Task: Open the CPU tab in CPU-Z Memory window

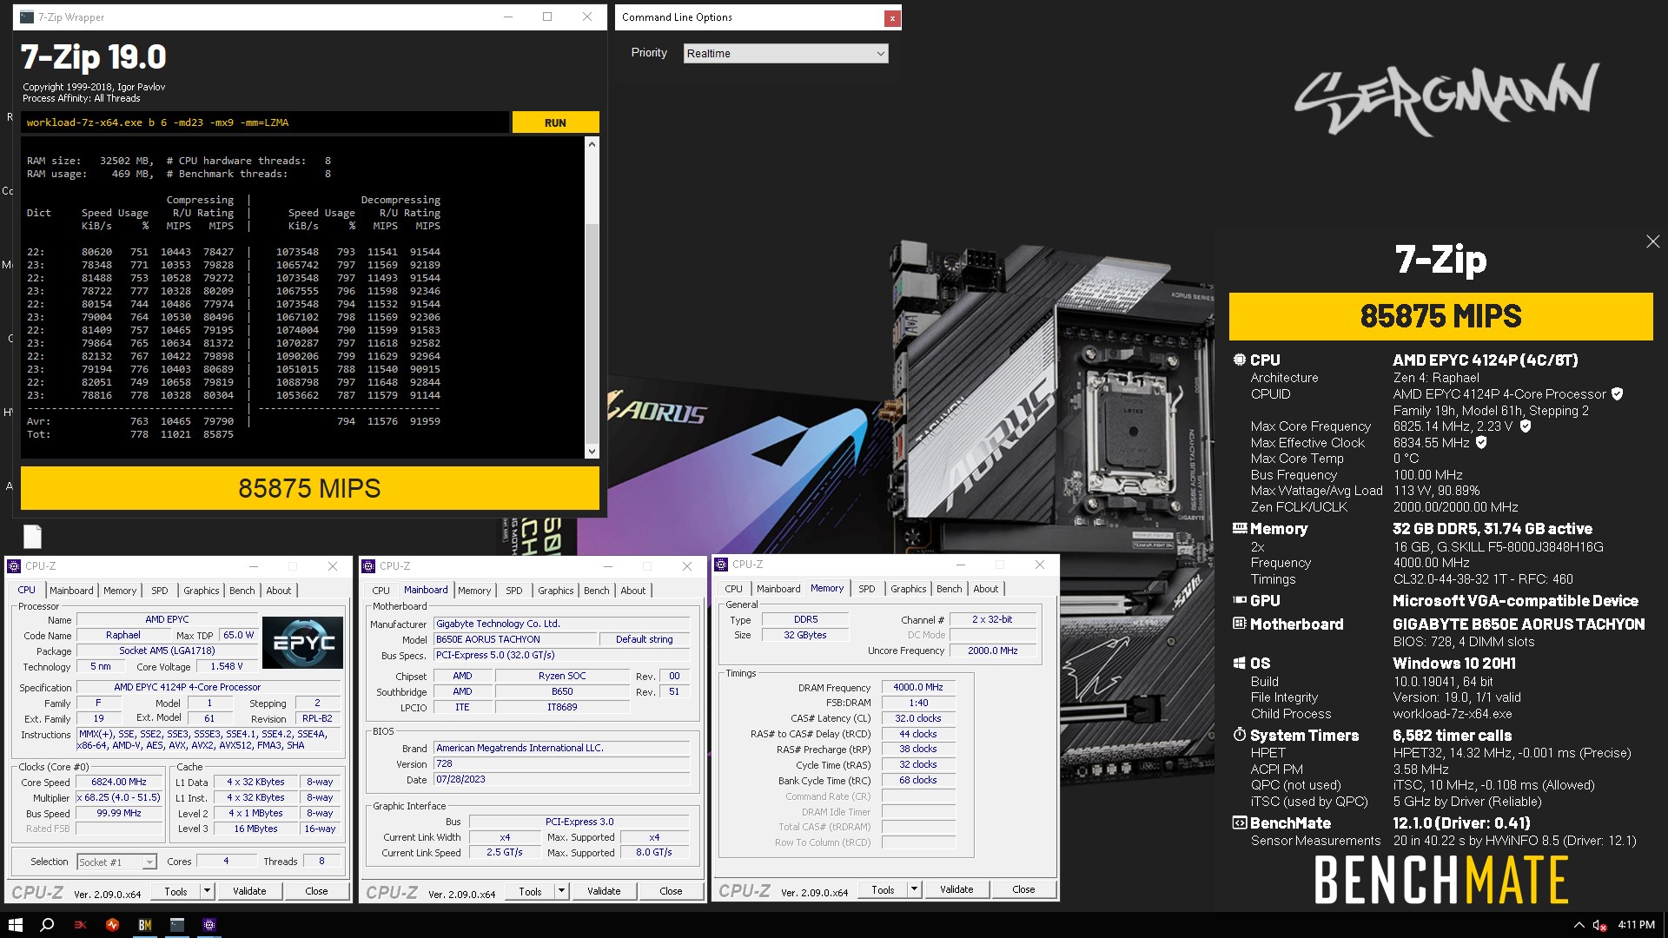Action: [x=734, y=589]
